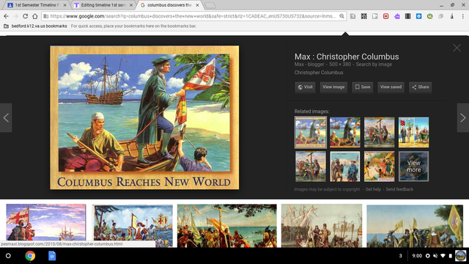
Task: Click the red record extension icon
Action: pos(386,16)
